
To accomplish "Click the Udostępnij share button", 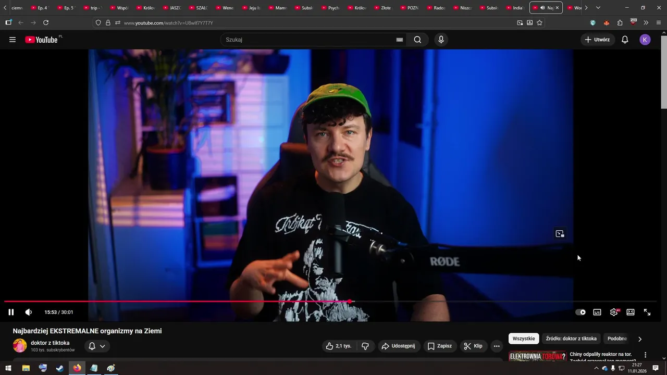I will (398, 346).
